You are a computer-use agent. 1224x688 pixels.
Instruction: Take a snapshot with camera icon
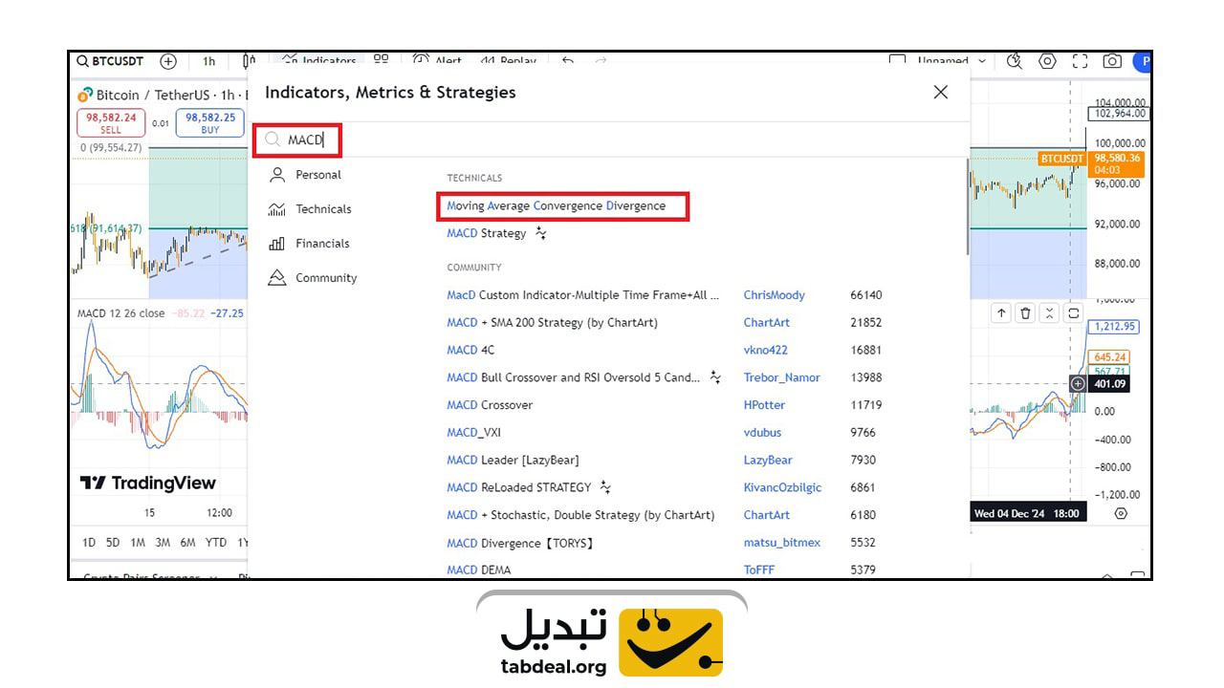(1112, 61)
